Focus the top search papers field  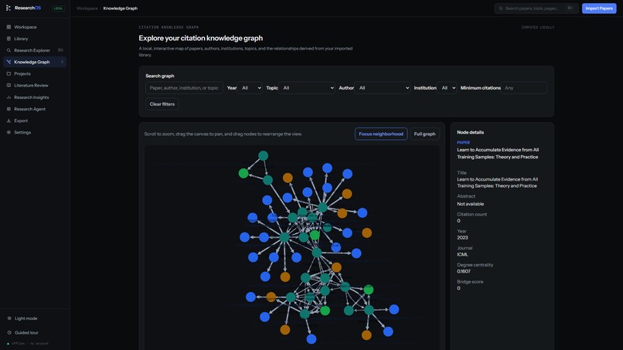(x=536, y=8)
